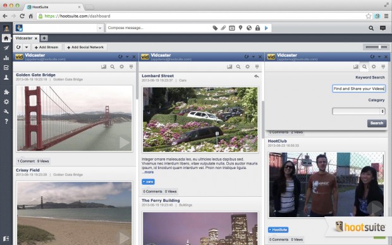Screen dimensions: 392x245
Task: Open the Analytics bar chart sidebar icon
Action: (6, 58)
